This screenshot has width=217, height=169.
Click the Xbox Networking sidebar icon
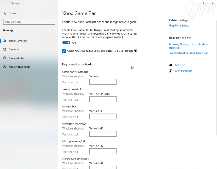pyautogui.click(x=4, y=67)
